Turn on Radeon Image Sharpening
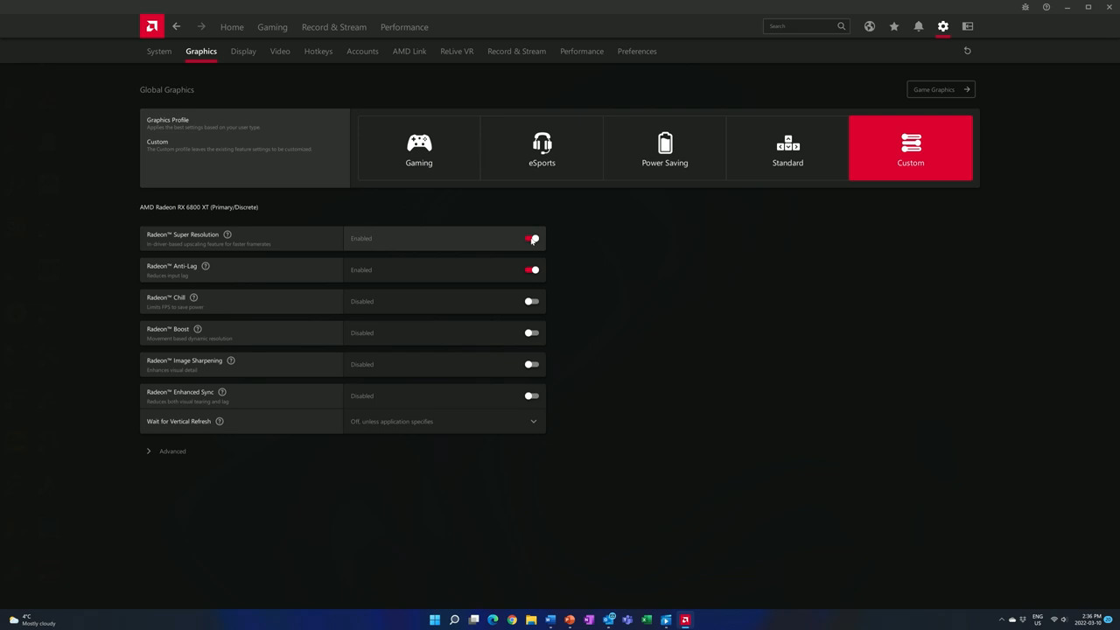Viewport: 1120px width, 630px height. [531, 365]
